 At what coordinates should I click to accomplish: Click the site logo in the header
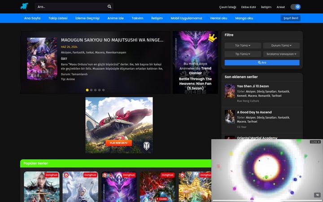point(24,6)
